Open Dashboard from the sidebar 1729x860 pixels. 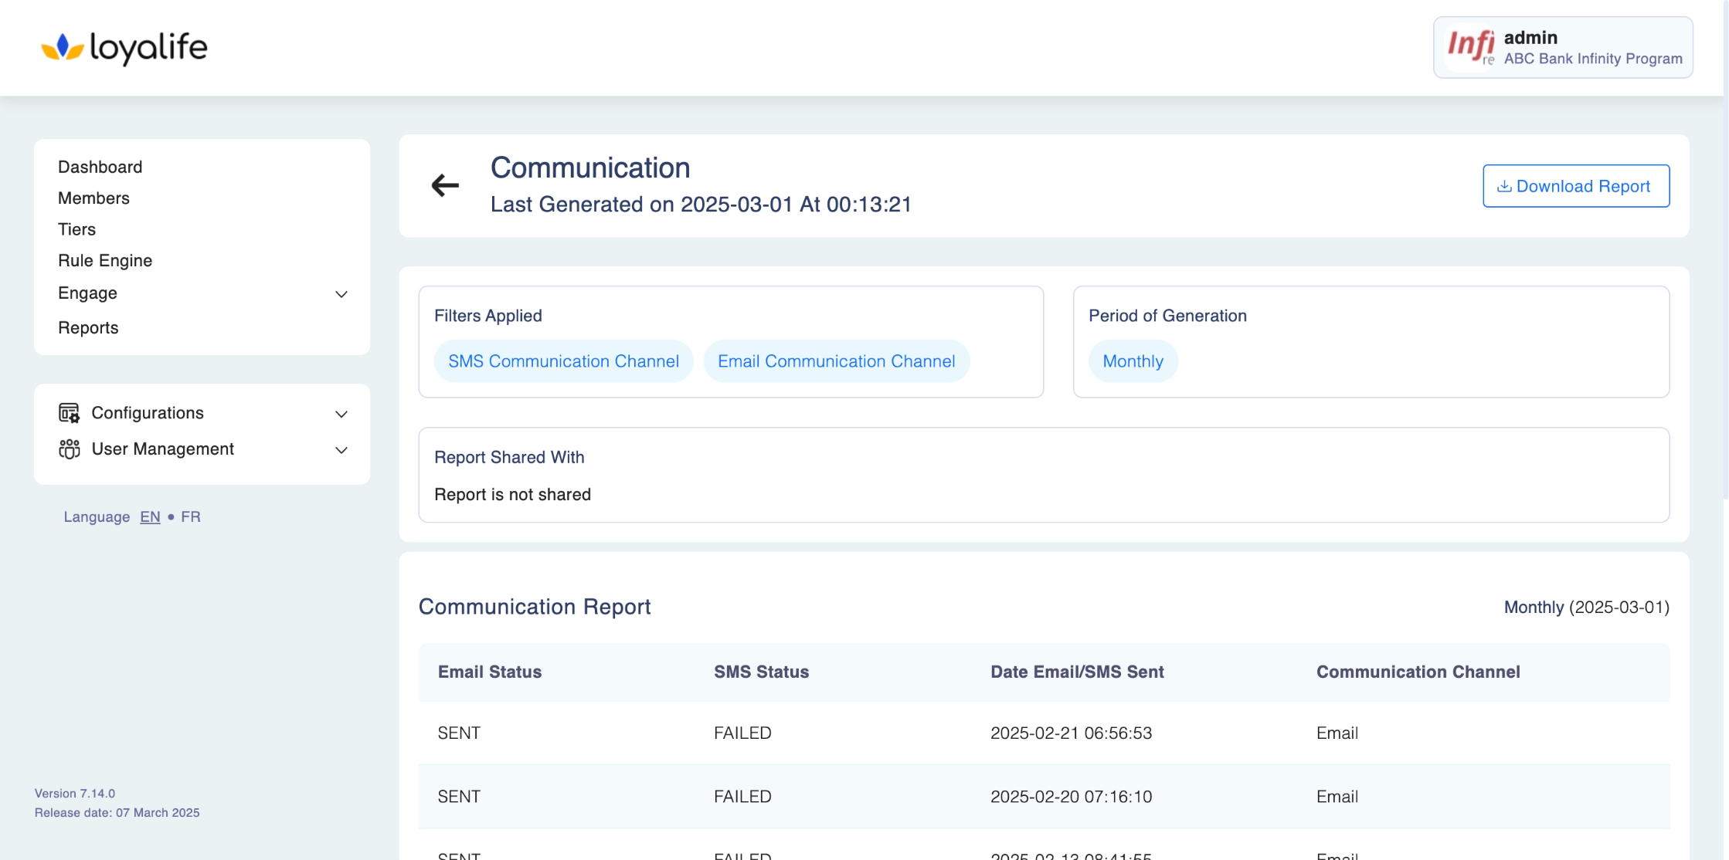click(100, 167)
